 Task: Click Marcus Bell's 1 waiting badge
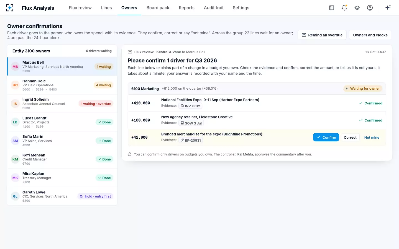(104, 67)
